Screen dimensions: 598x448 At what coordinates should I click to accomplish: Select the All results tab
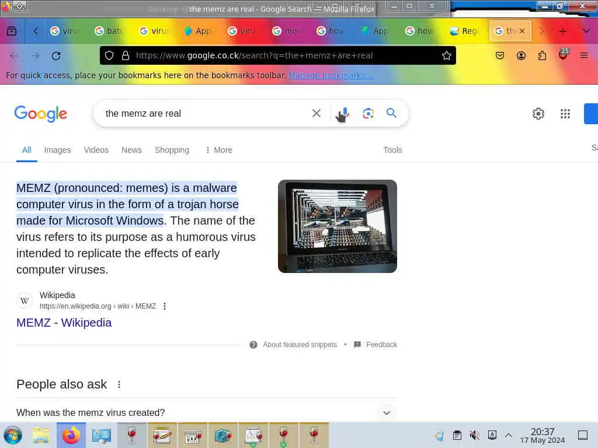click(x=27, y=150)
